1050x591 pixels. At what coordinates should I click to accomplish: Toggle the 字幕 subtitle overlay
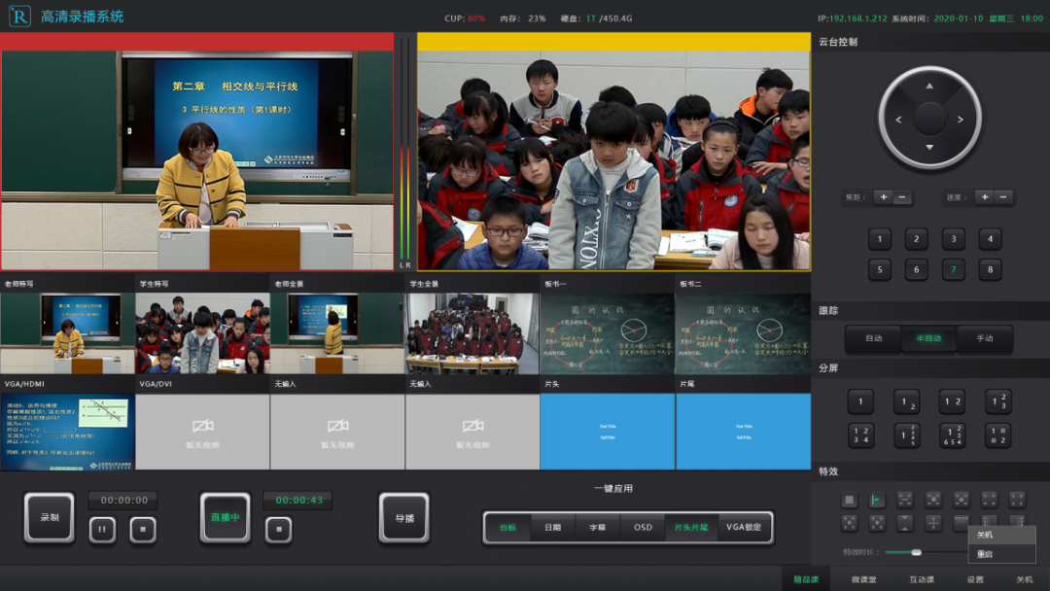[x=597, y=527]
